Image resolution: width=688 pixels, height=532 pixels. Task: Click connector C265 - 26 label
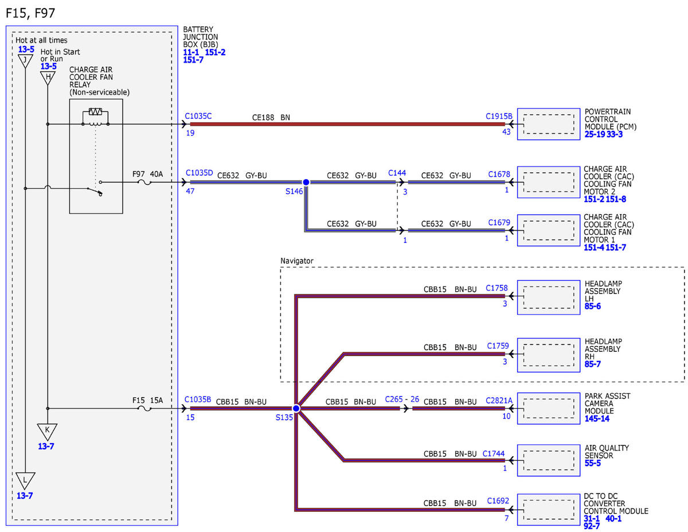402,399
